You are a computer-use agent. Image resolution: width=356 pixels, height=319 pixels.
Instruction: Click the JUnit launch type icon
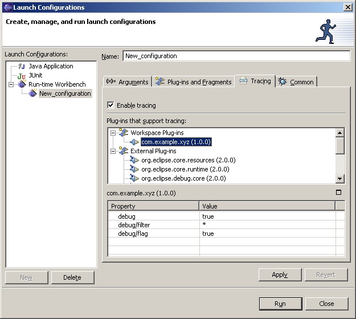[x=22, y=75]
